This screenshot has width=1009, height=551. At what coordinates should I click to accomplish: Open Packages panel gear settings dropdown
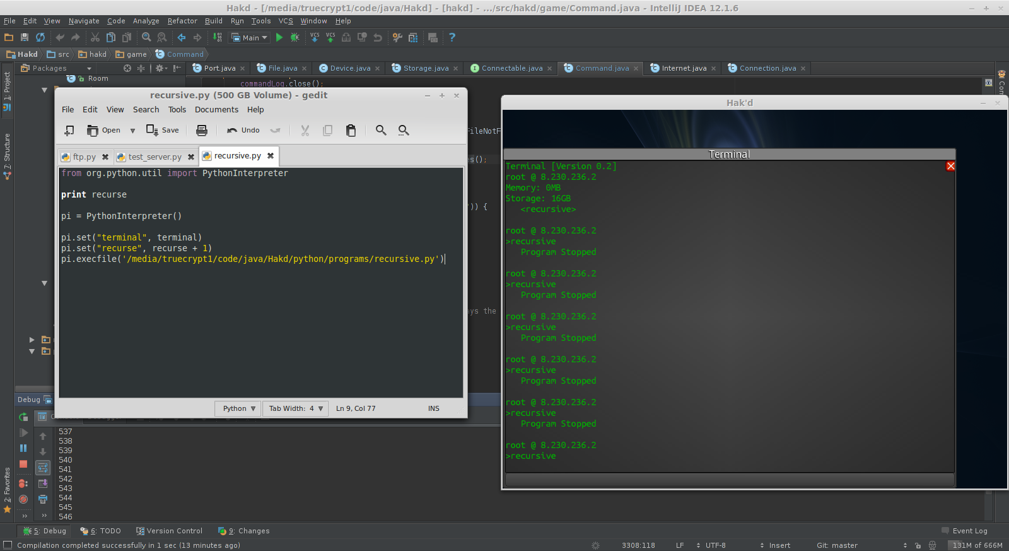[161, 68]
